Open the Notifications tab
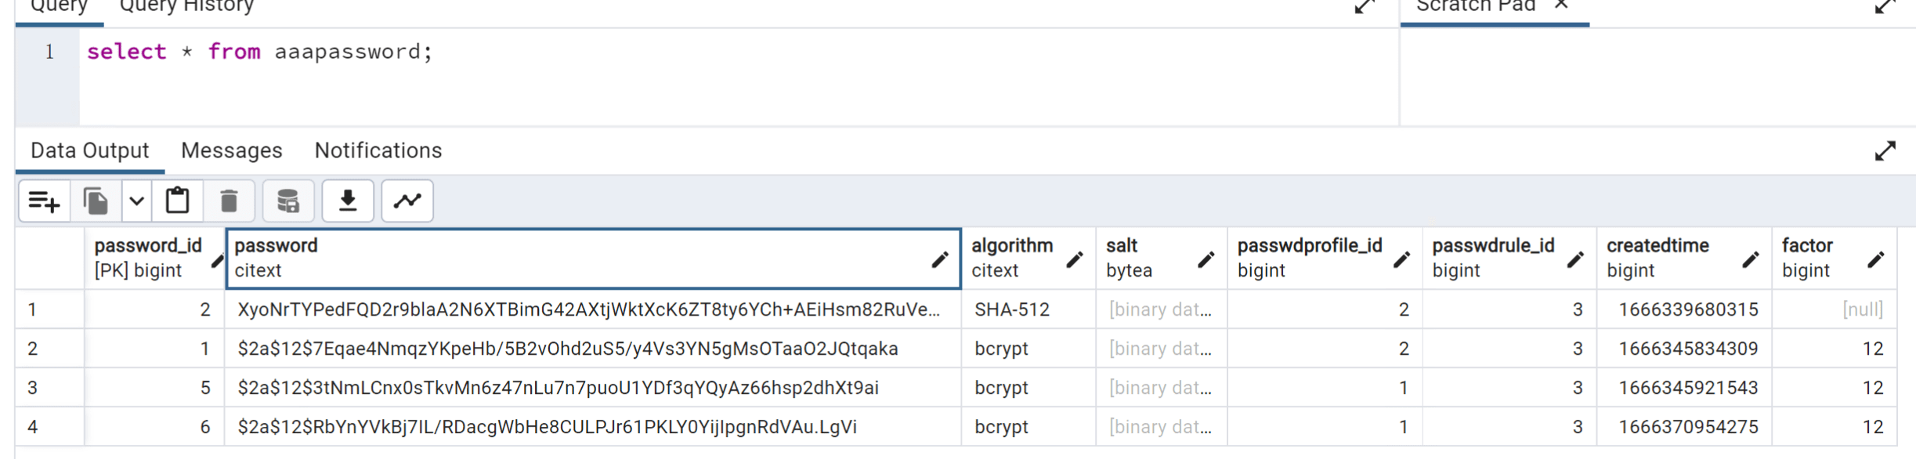This screenshot has height=459, width=1916. 378,150
